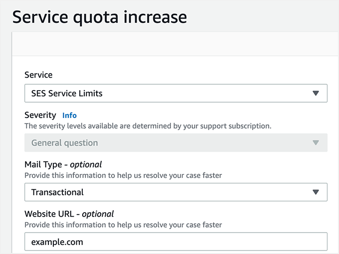Click the 'Mail Type - optional' label
The height and width of the screenshot is (254, 339).
point(63,164)
